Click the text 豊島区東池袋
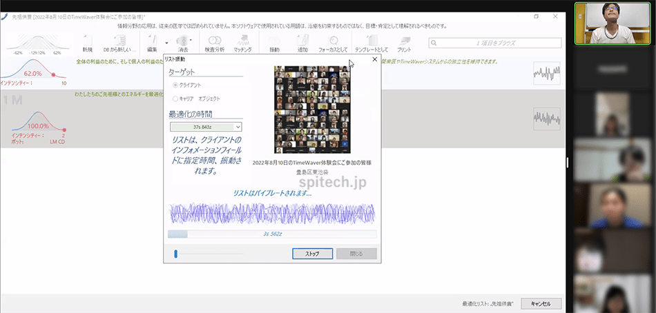Image resolution: width=656 pixels, height=313 pixels. tap(312, 172)
